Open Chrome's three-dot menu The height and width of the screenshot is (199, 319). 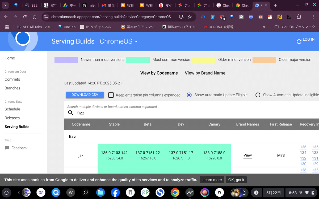313,17
